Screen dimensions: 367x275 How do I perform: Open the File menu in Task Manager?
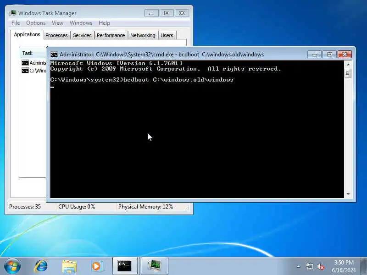(16, 23)
